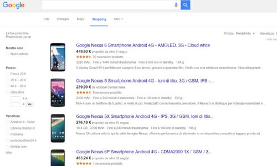
Task: Check the protectionfilms24.it checkbox
Action: click(x=8, y=140)
